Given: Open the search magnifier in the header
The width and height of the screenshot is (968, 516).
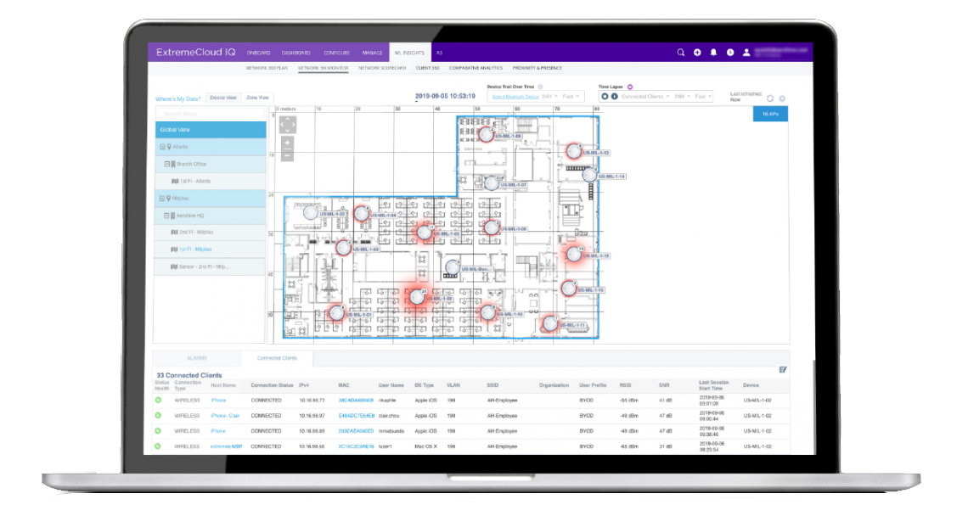Looking at the screenshot, I should coord(680,53).
